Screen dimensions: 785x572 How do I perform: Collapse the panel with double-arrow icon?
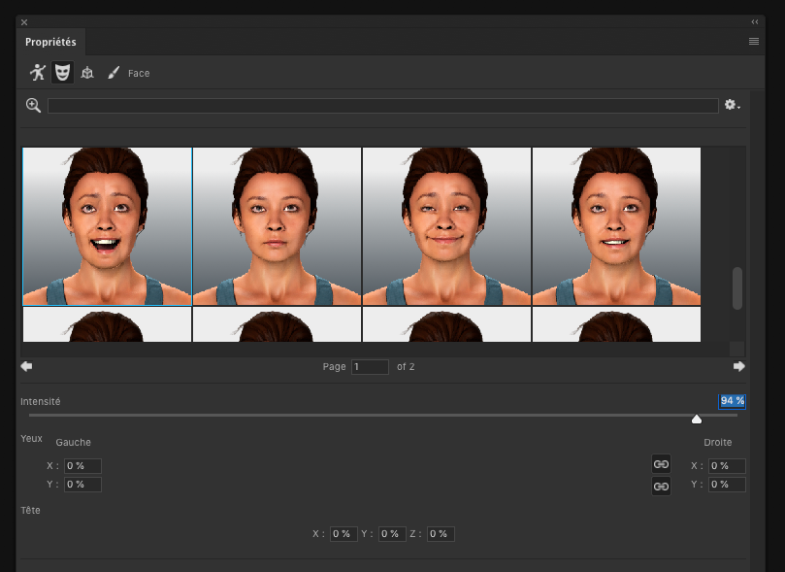(755, 22)
